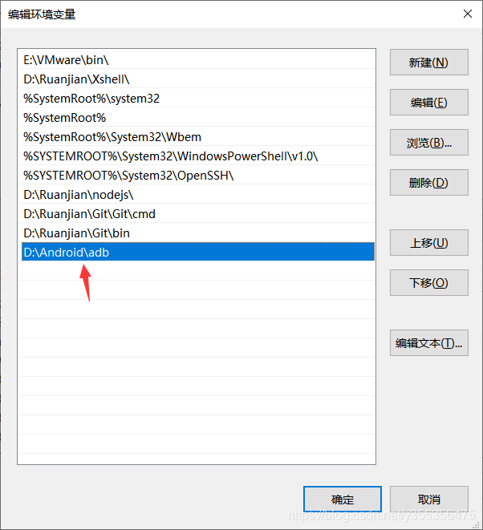
Task: Select the D:\Ruanjian\Xshell\ entry
Action: (x=197, y=79)
